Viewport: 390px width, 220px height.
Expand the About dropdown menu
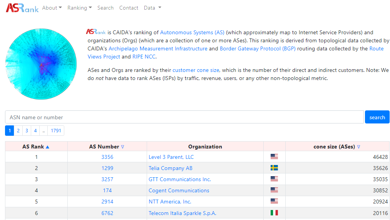tap(52, 8)
